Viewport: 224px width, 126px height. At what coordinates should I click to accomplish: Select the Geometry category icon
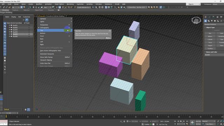point(205,21)
